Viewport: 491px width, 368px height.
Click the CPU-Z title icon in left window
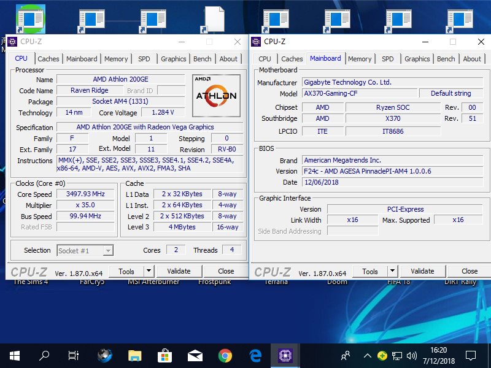pos(12,42)
